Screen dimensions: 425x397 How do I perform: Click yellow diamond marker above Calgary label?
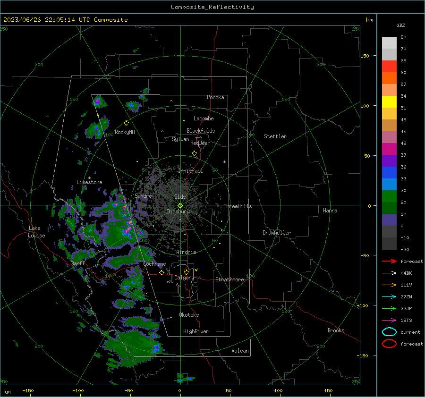(187, 272)
